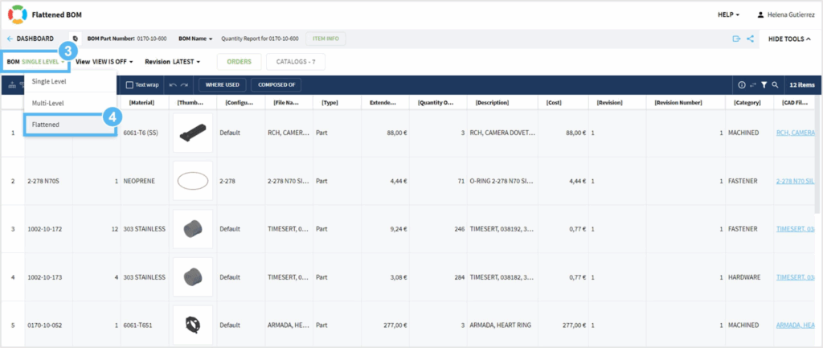This screenshot has width=823, height=348.
Task: Click the ORDERS button
Action: (239, 61)
